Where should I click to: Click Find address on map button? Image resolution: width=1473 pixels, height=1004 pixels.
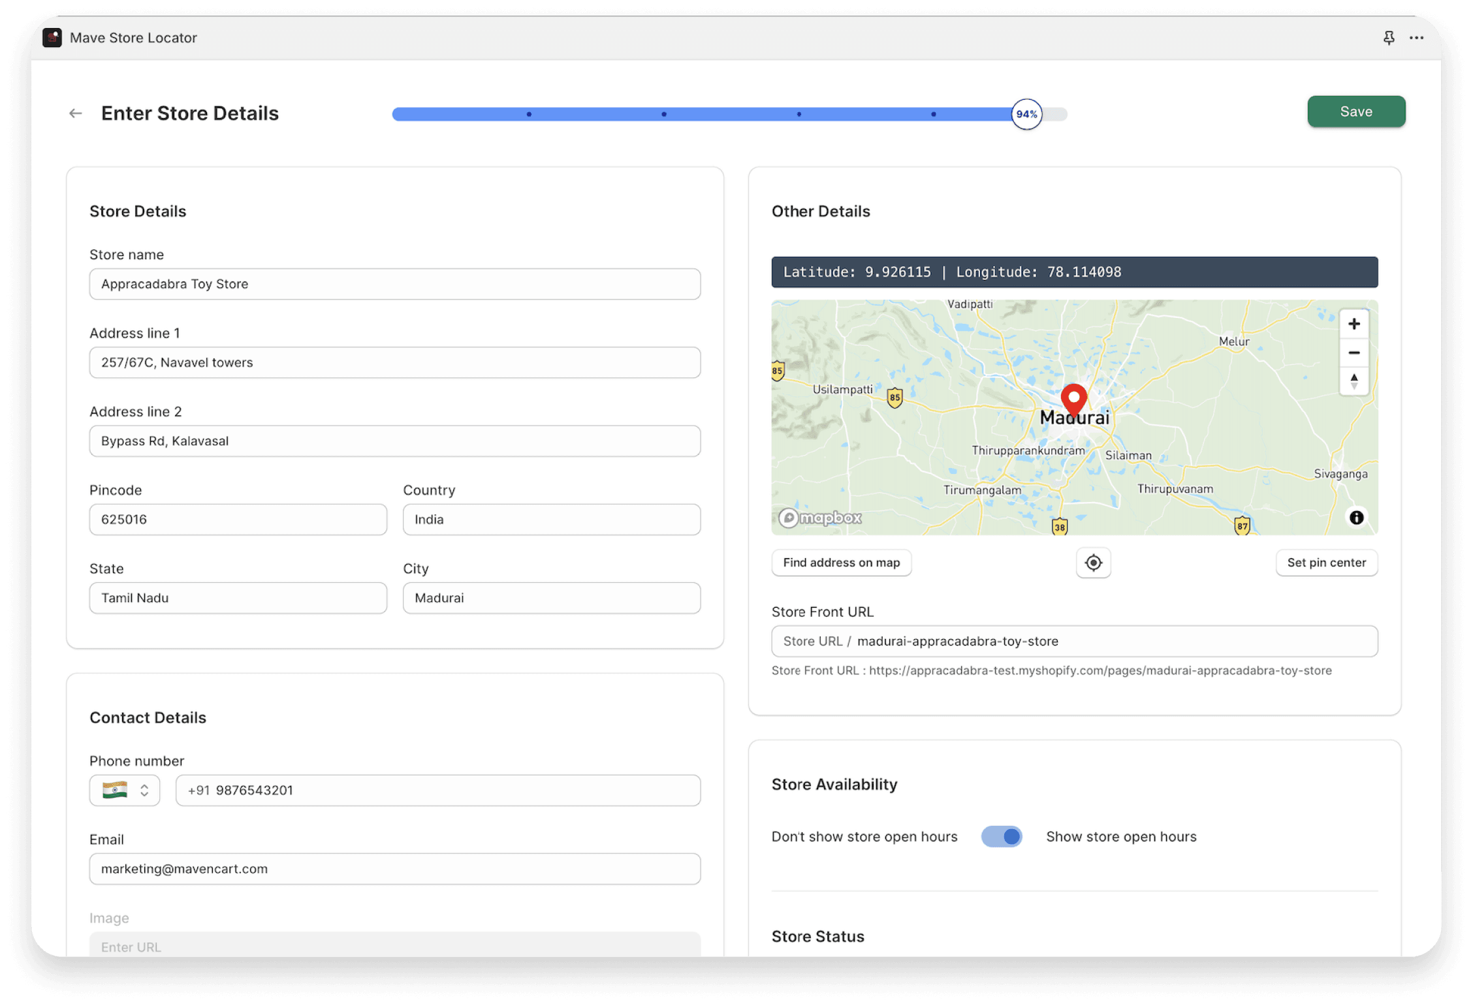coord(840,562)
